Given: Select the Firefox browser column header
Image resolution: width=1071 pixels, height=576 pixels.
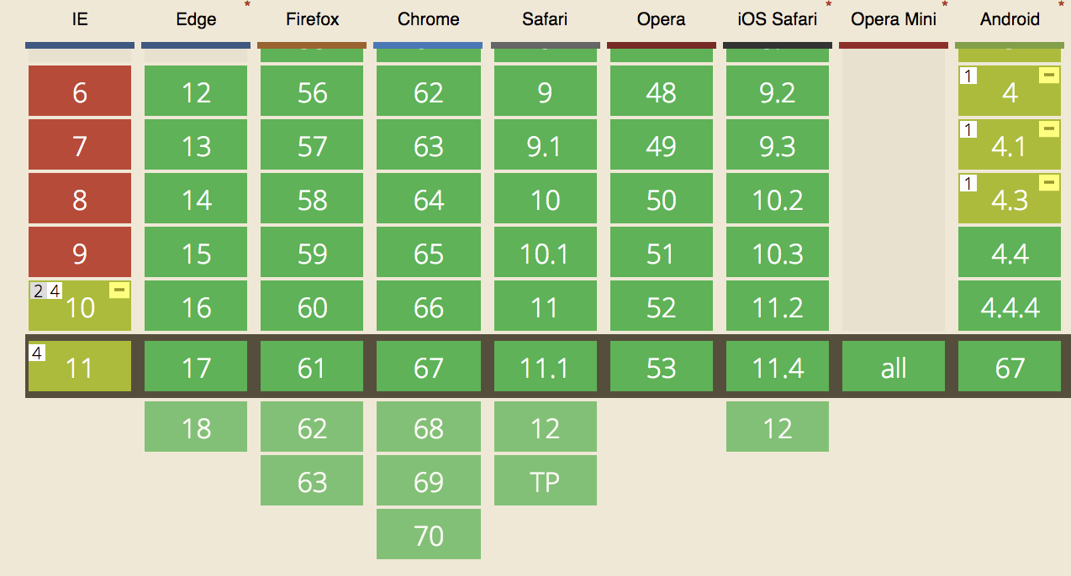Looking at the screenshot, I should click(312, 19).
